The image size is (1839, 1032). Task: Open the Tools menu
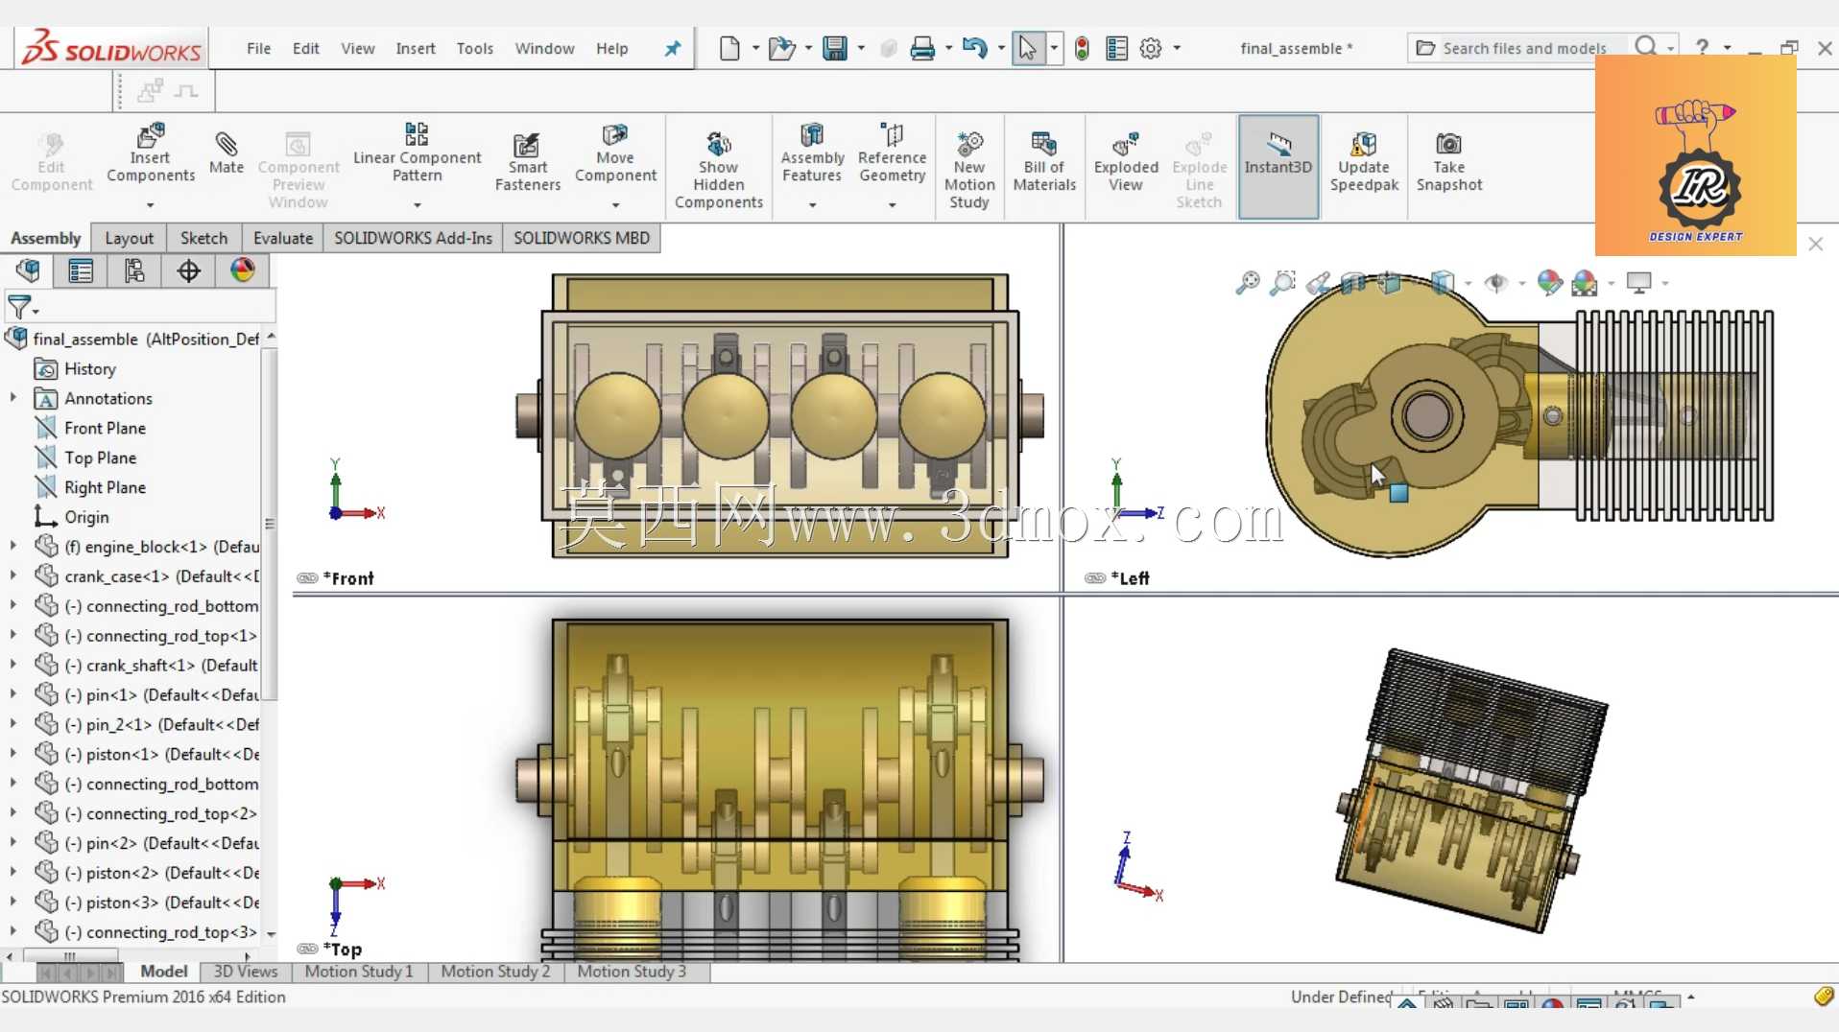click(x=474, y=48)
